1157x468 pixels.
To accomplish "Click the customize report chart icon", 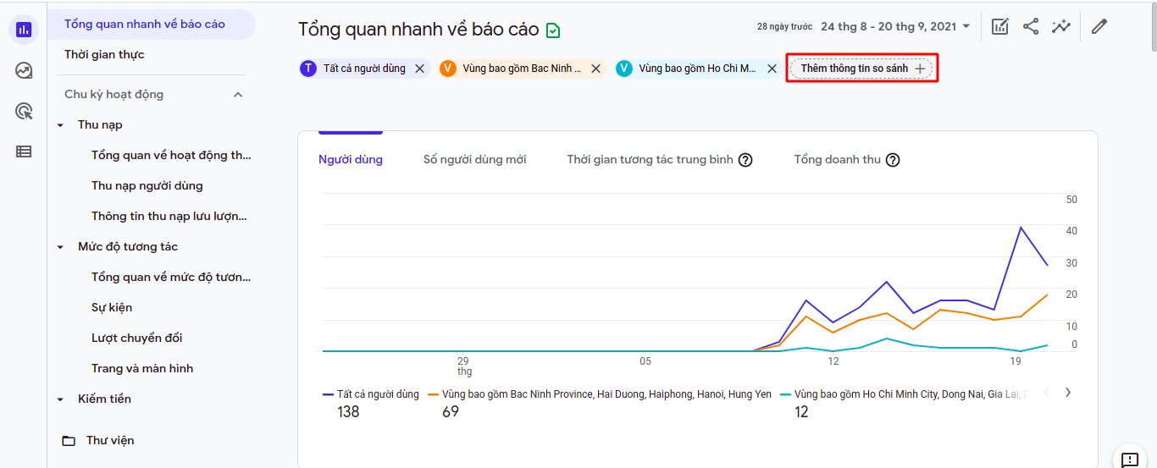I will (1000, 26).
